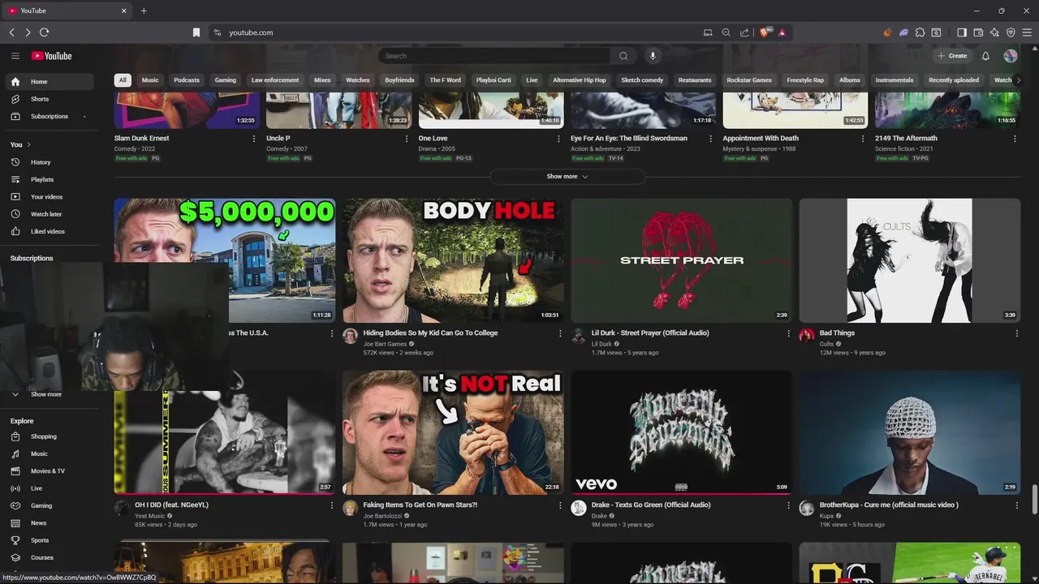Image resolution: width=1039 pixels, height=584 pixels.
Task: Go forward with the browser forward arrow
Action: pos(28,32)
